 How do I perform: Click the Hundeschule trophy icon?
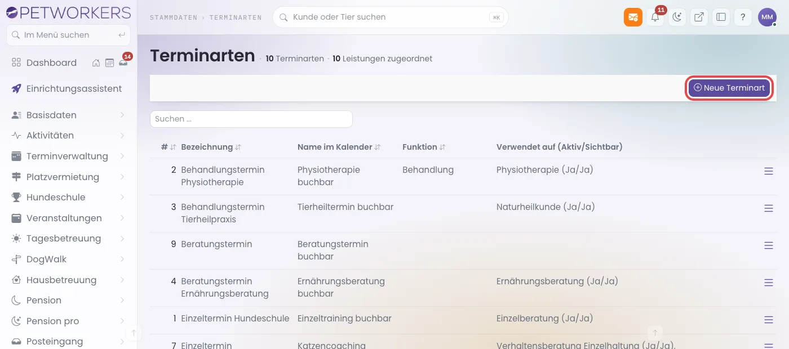click(x=16, y=197)
